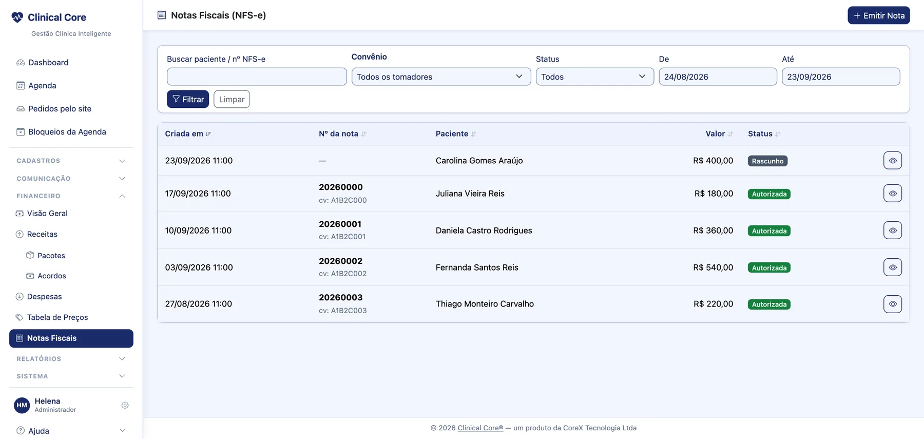Expand the Relatórios sidebar section
The height and width of the screenshot is (439, 924).
71,359
